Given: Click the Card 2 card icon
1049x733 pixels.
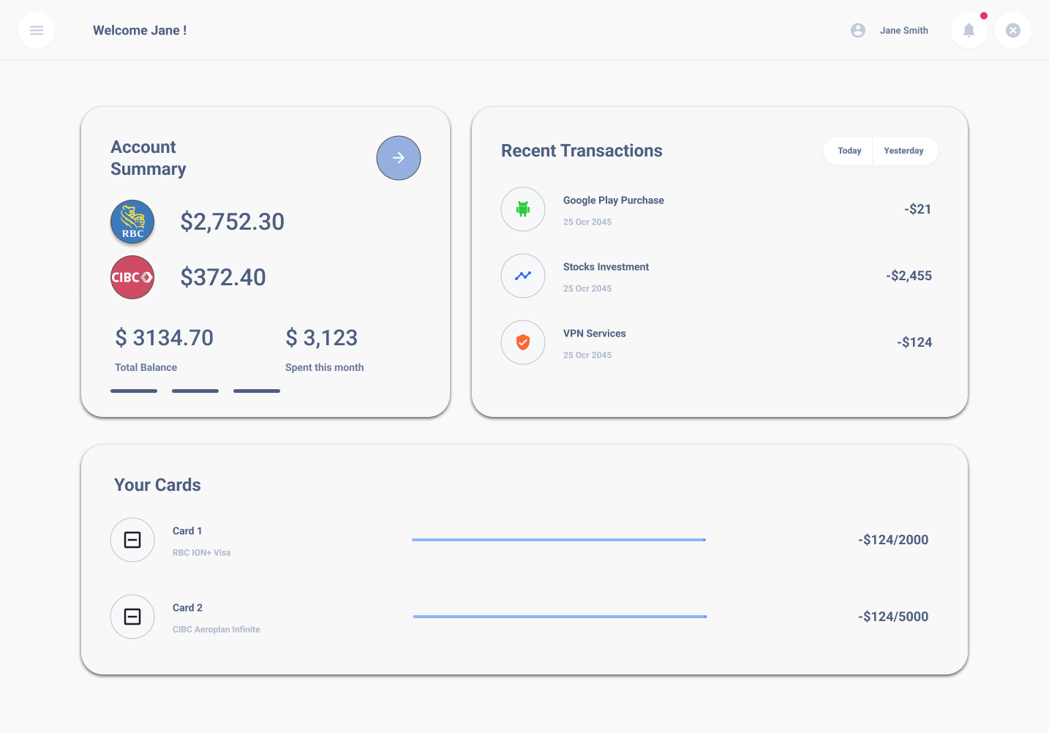Looking at the screenshot, I should click(x=132, y=617).
